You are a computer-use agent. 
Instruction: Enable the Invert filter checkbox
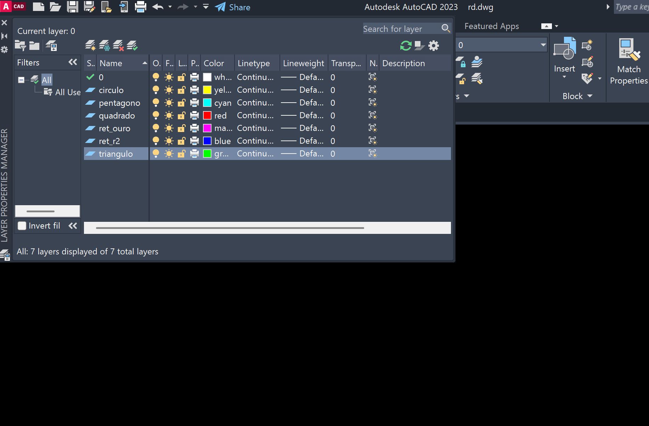[22, 226]
